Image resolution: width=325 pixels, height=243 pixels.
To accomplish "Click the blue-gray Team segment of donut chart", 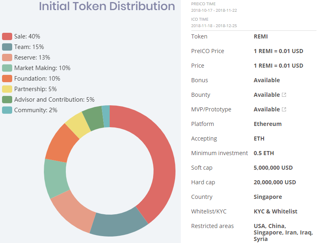I will click(118, 224).
